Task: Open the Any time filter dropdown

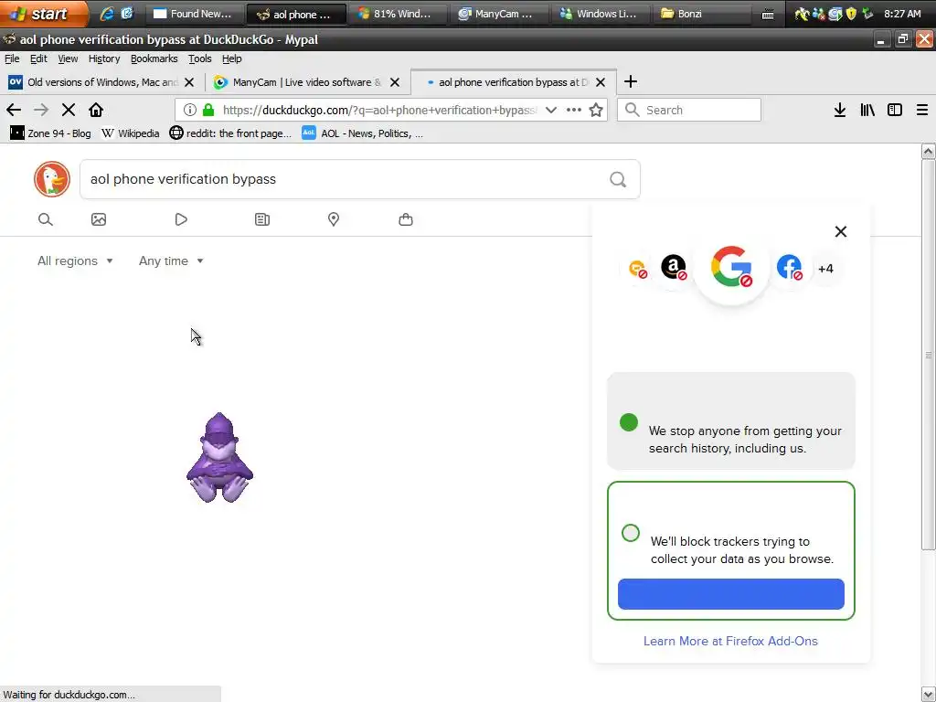Action: [171, 261]
